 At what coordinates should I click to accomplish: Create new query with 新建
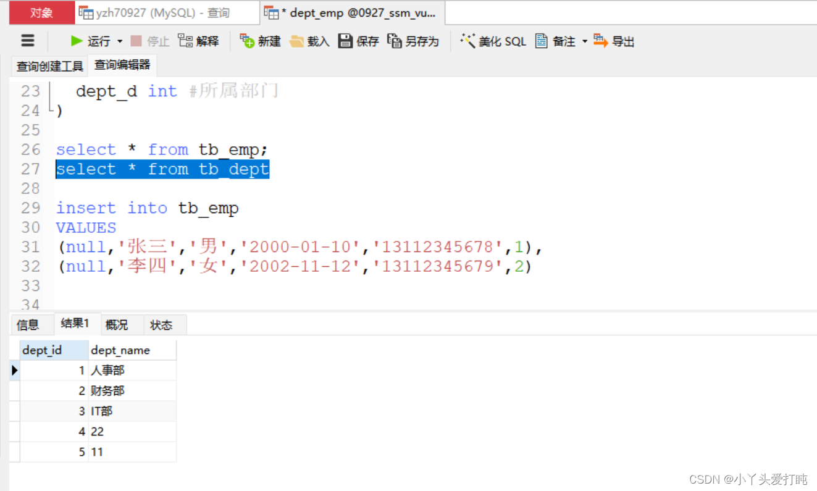click(261, 41)
